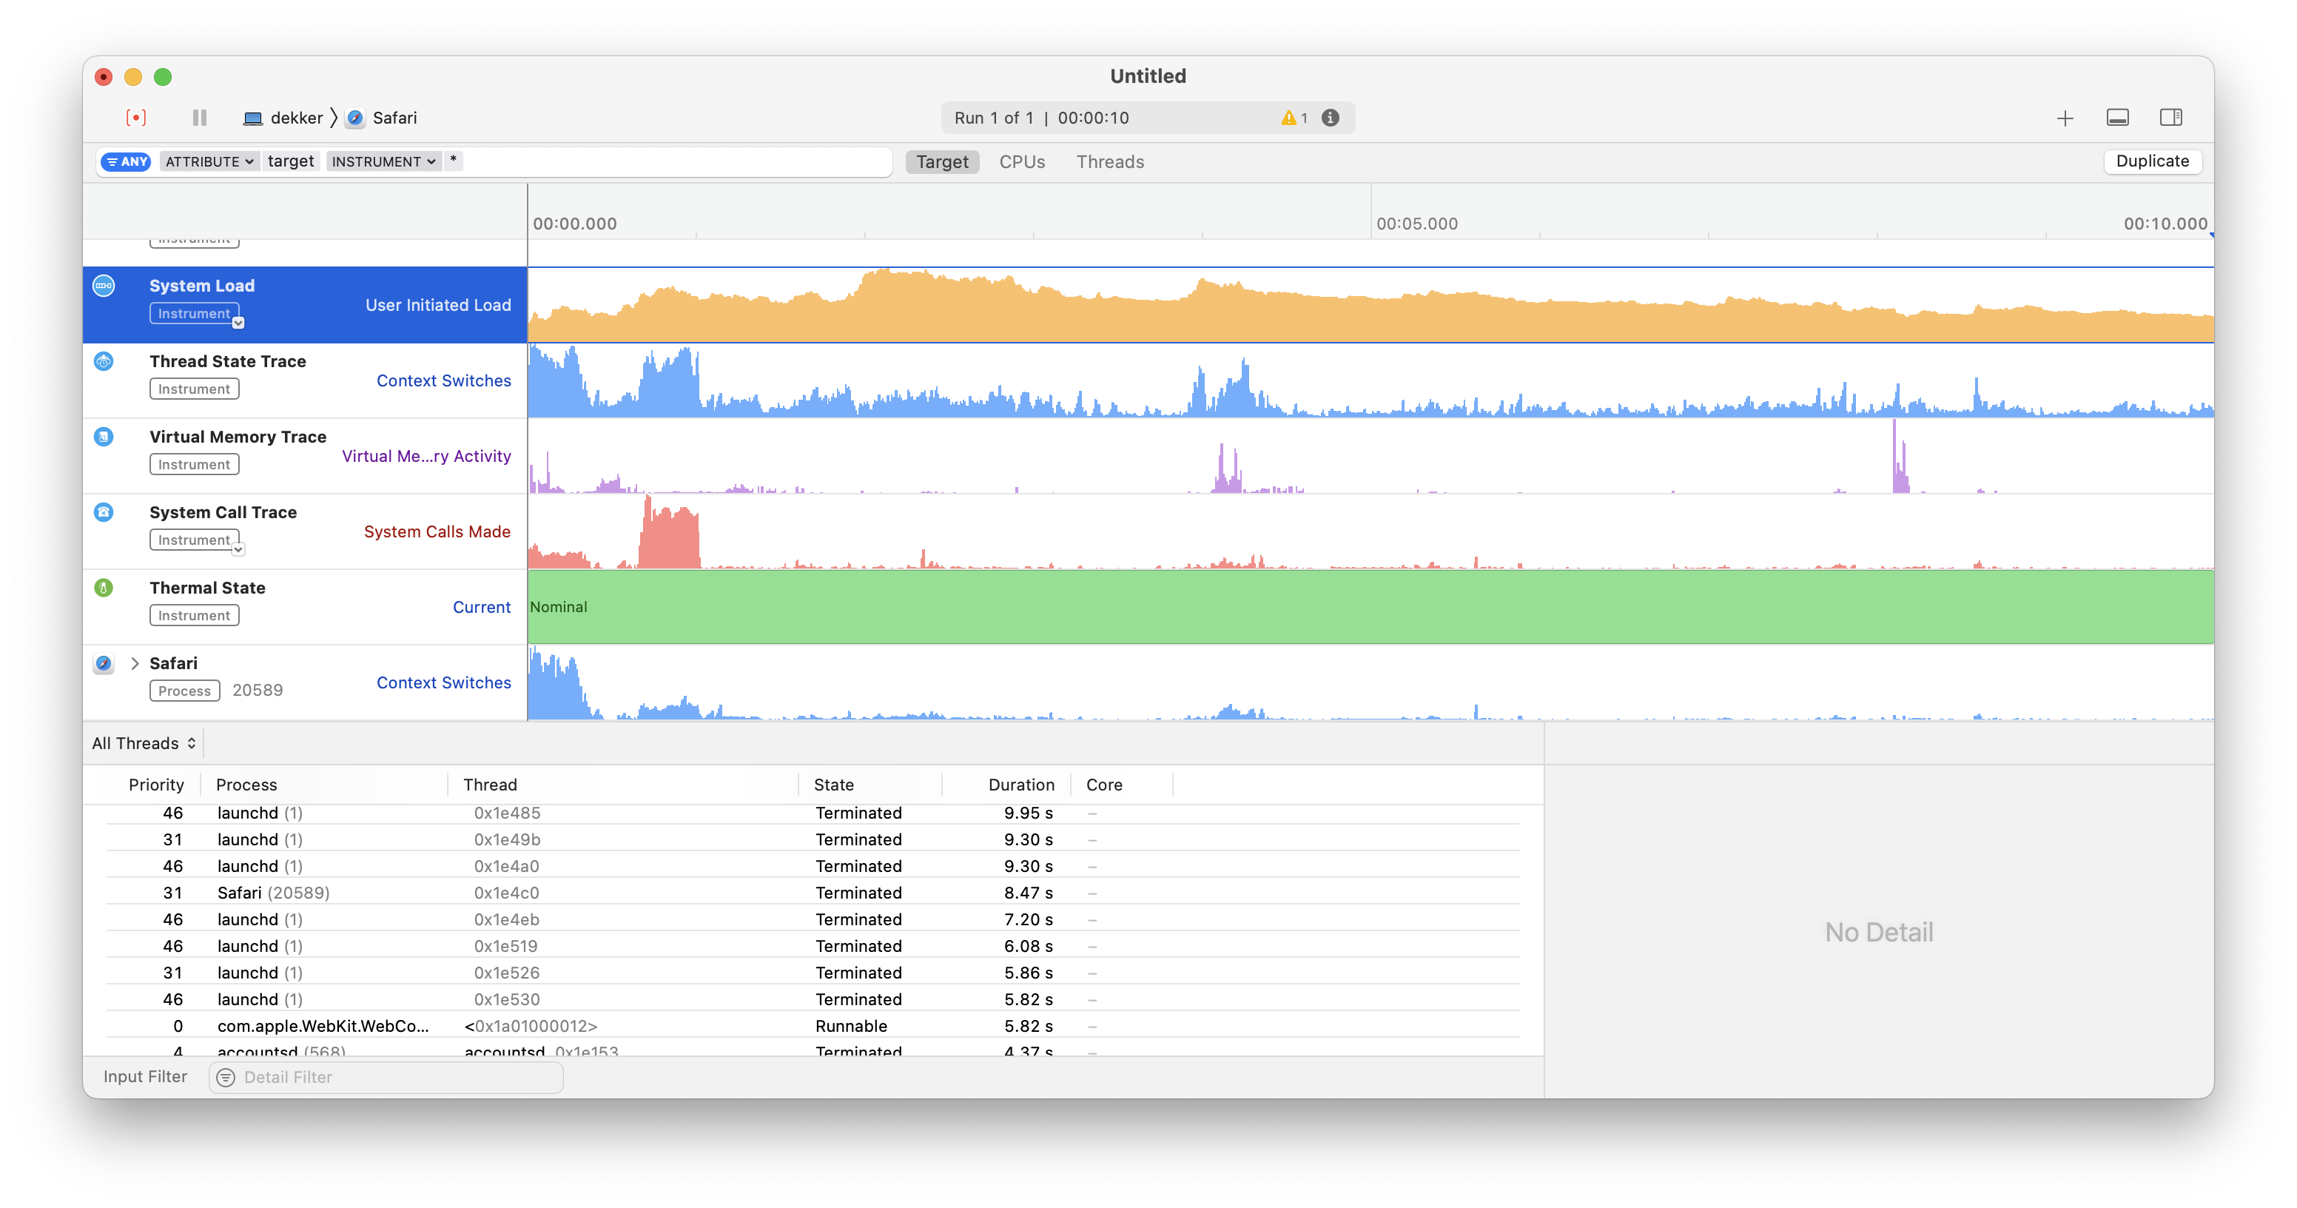2297x1208 pixels.
Task: Sort by Thread column header
Action: point(490,784)
